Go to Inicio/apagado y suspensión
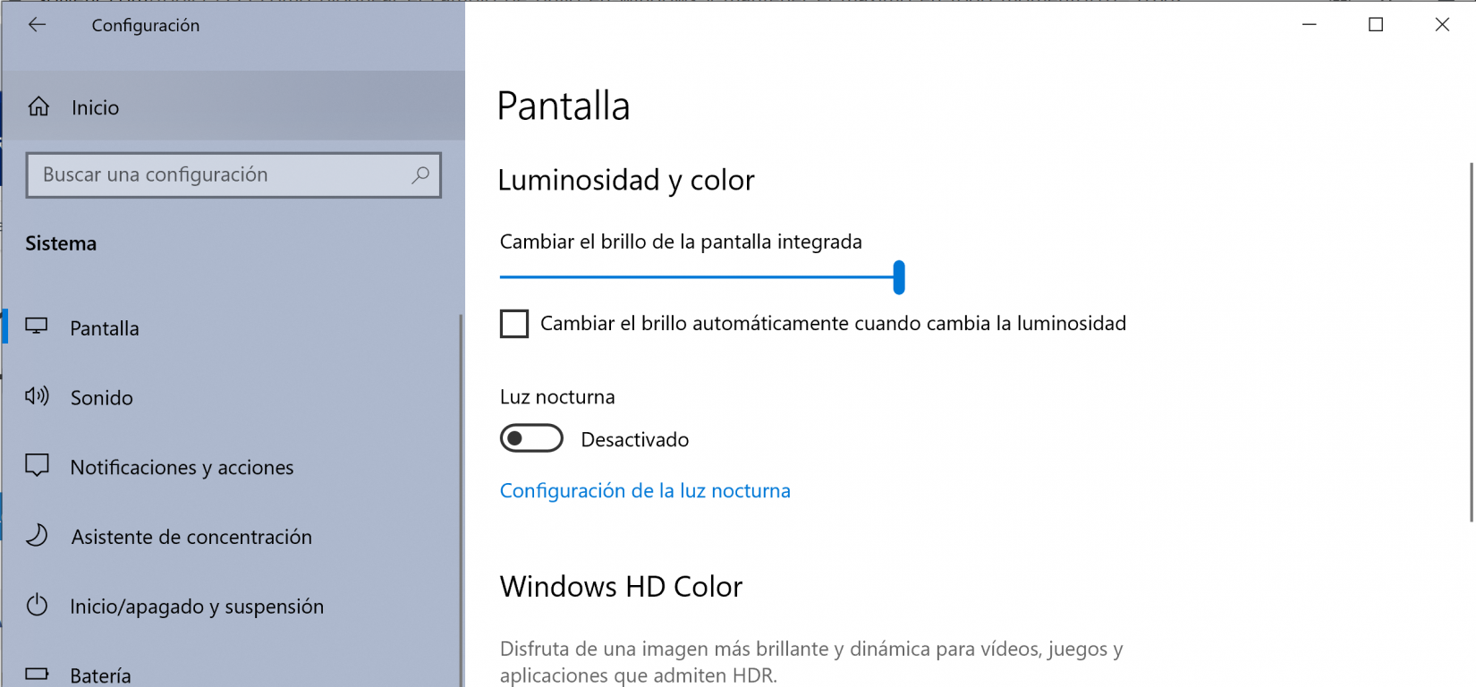Viewport: 1476px width, 687px height. 197,607
